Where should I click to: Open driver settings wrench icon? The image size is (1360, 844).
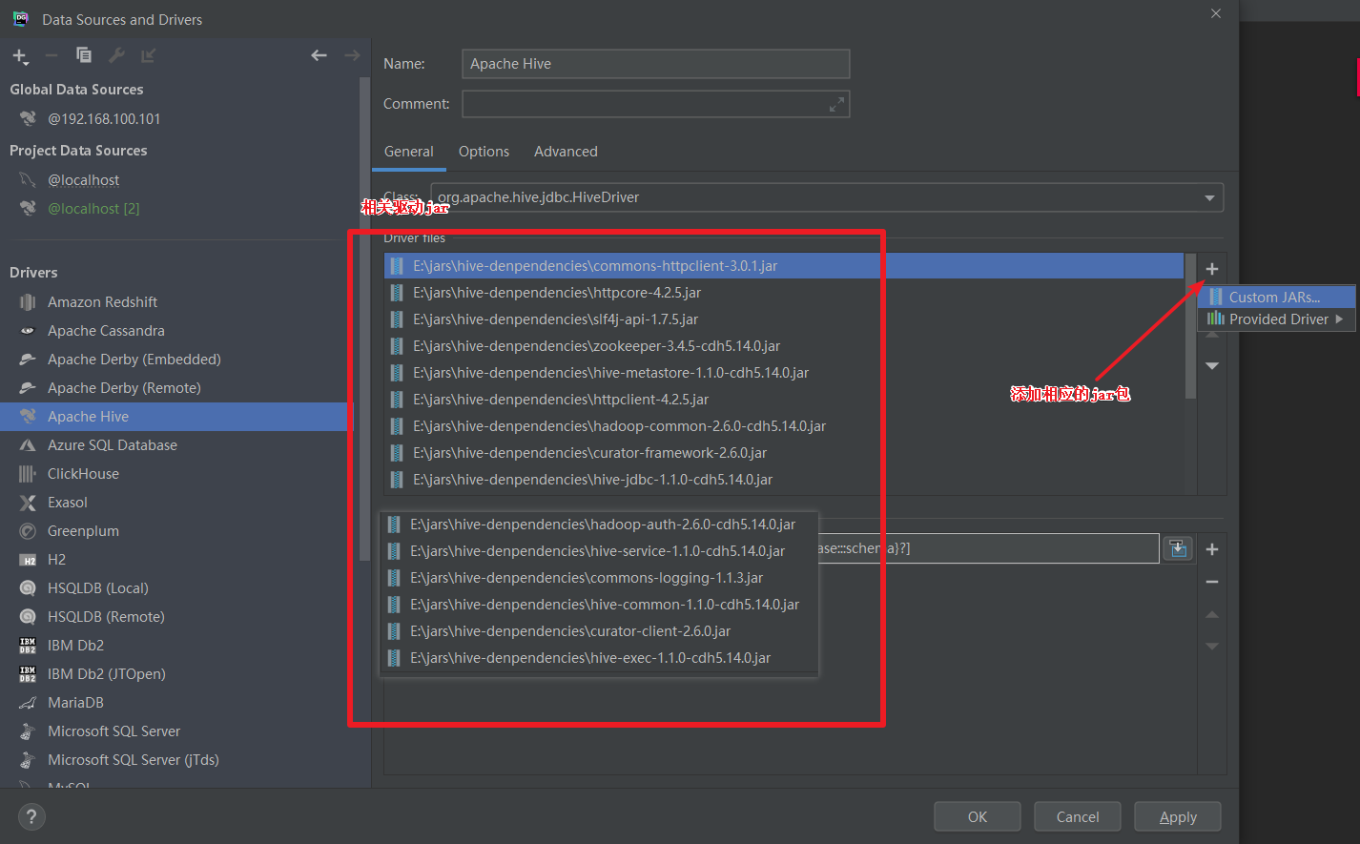pyautogui.click(x=116, y=55)
